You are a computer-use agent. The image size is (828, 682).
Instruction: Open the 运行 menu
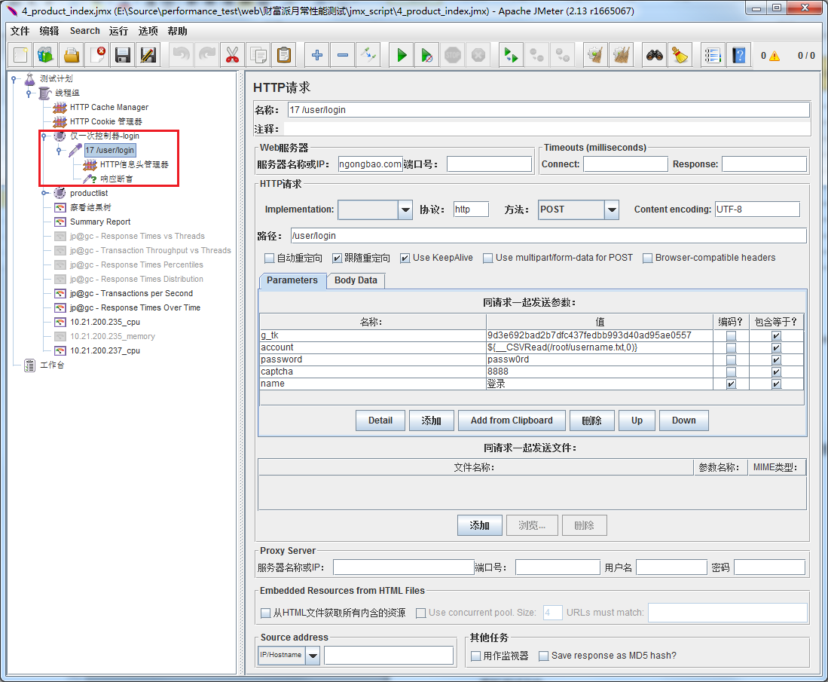coord(119,31)
